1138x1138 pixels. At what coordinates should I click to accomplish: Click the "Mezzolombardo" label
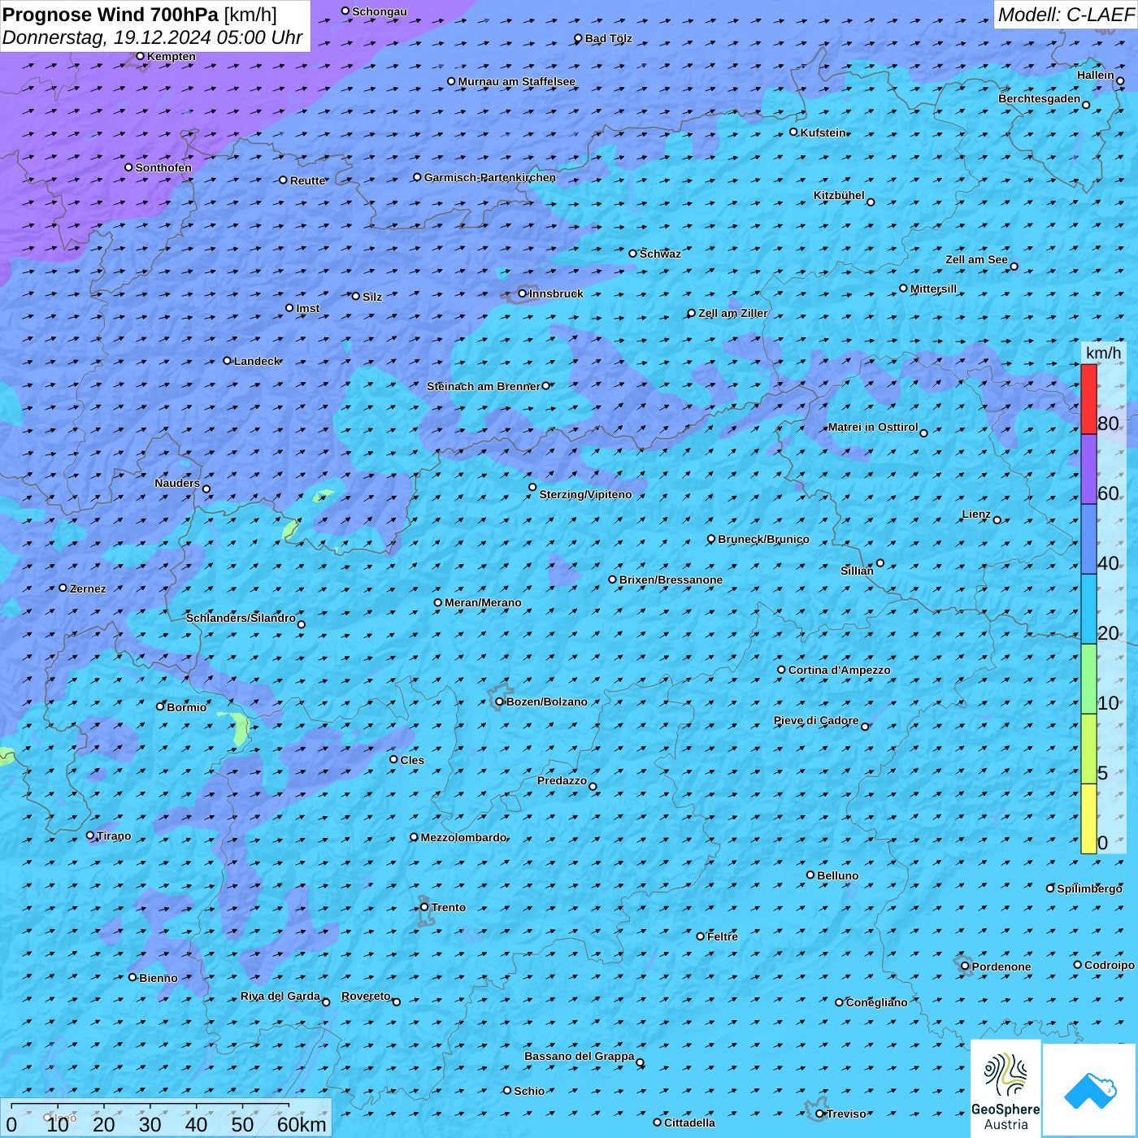tap(463, 837)
